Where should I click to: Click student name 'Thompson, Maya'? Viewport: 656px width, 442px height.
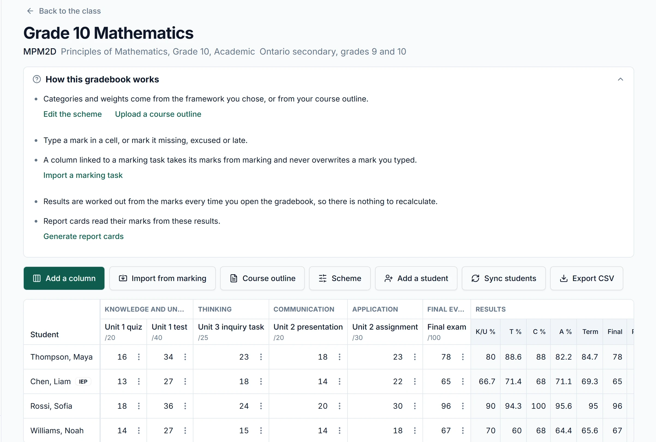click(61, 357)
